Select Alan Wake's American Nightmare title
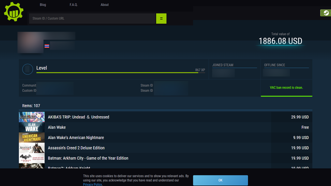Image resolution: width=331 pixels, height=186 pixels. pyautogui.click(x=76, y=138)
